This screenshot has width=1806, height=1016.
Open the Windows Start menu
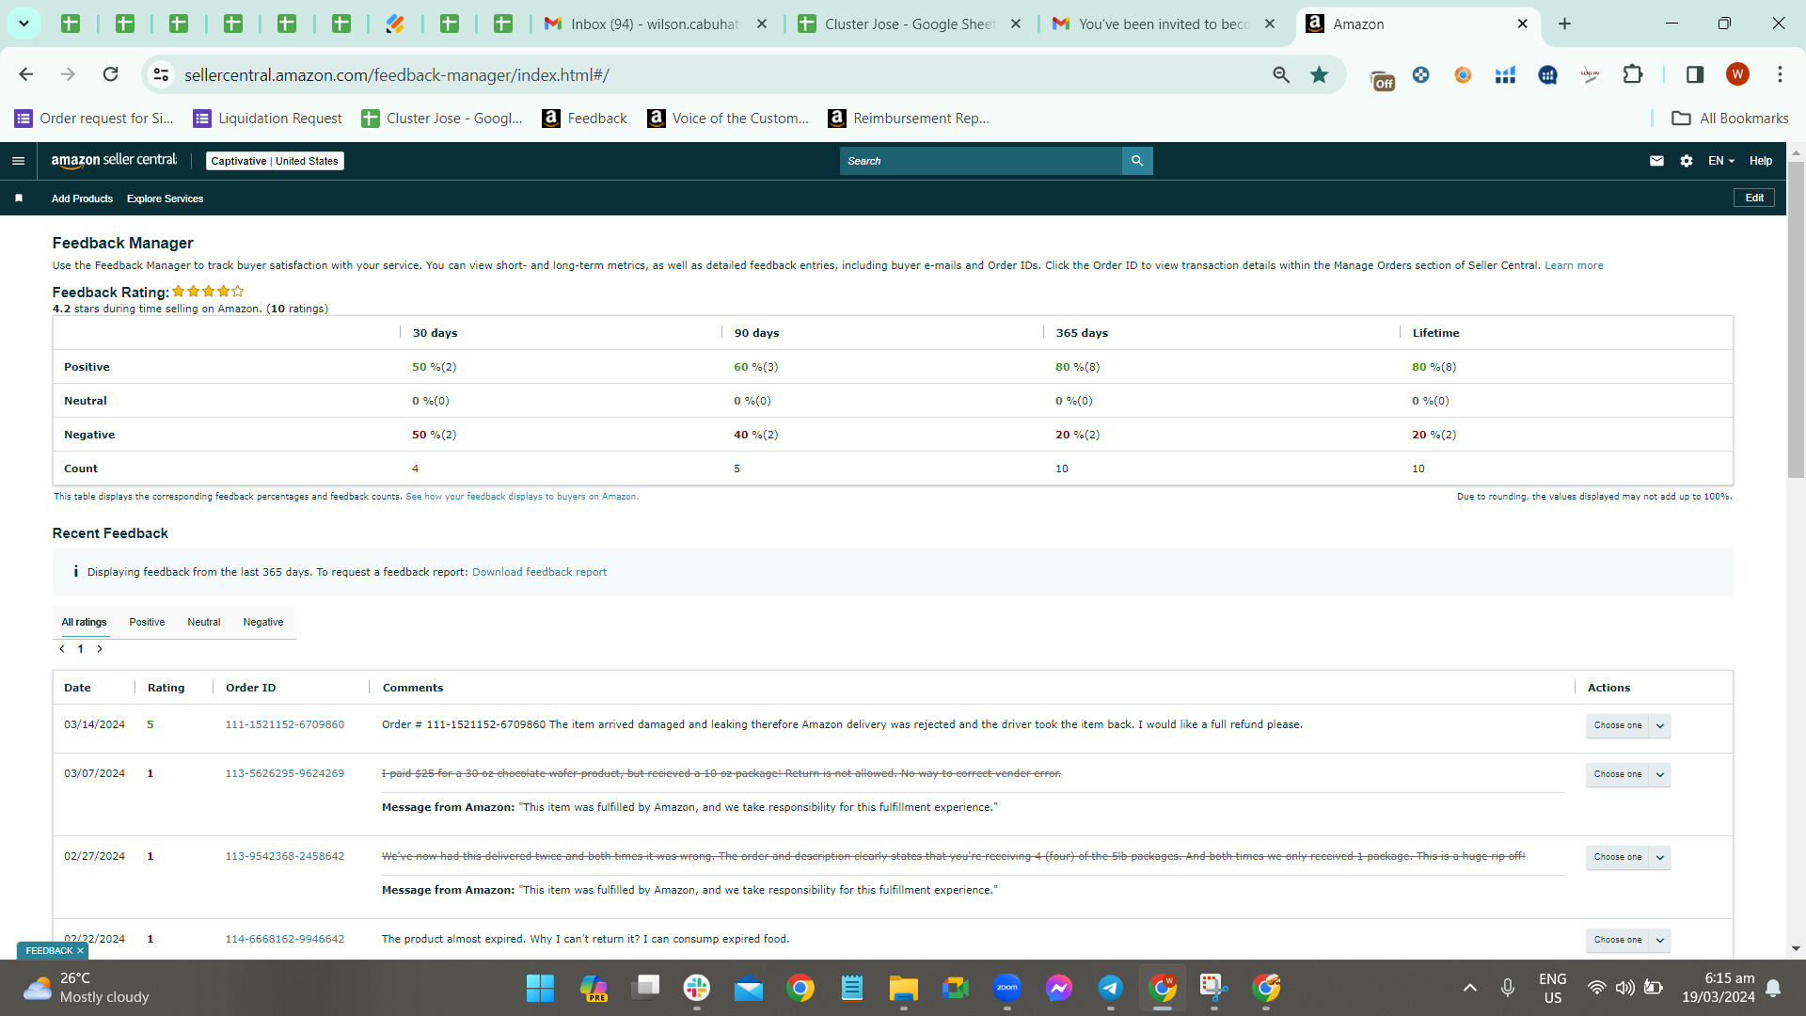tap(540, 988)
